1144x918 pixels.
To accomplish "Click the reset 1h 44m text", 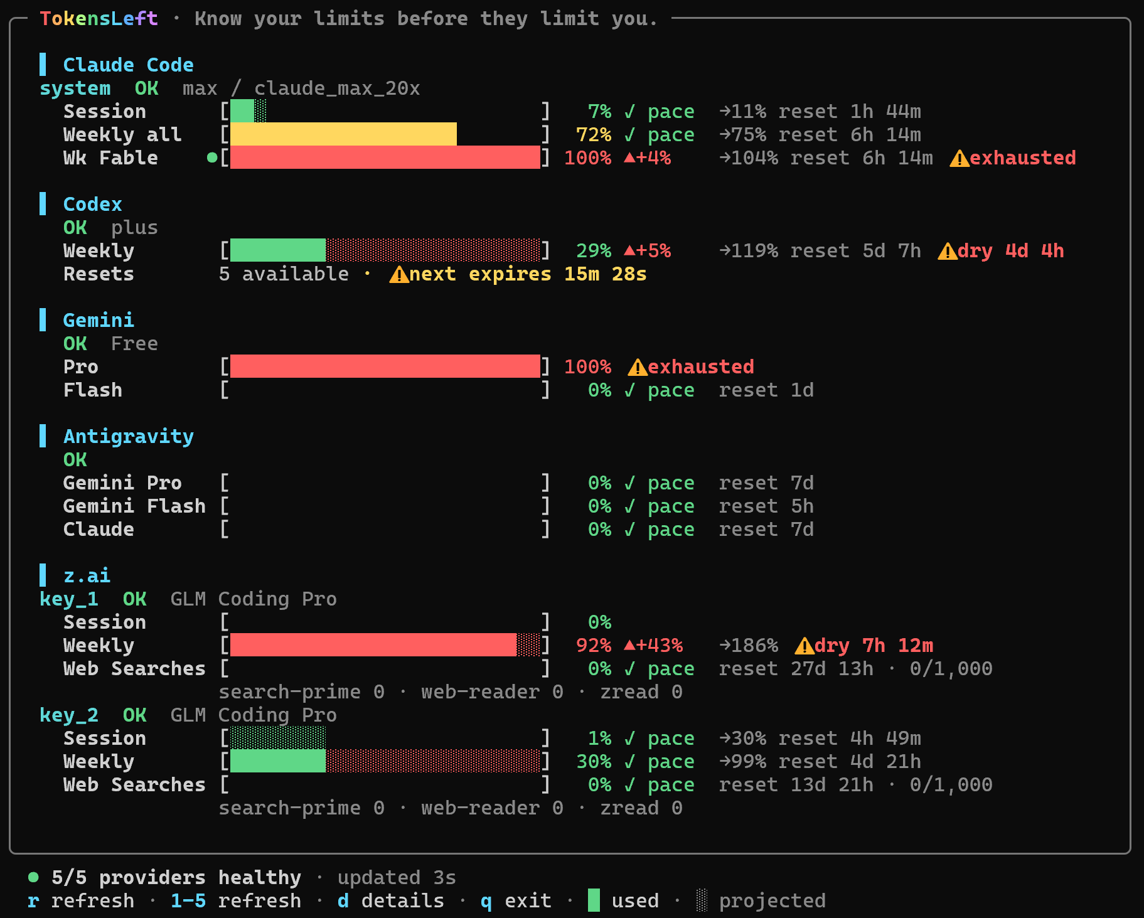I will tap(850, 112).
